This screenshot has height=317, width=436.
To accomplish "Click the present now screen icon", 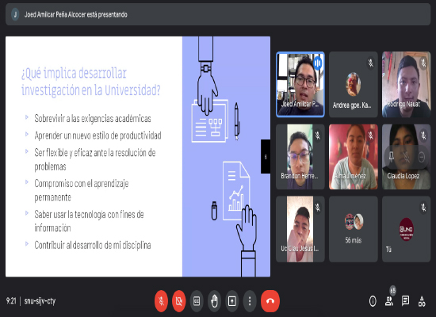I will point(232,301).
